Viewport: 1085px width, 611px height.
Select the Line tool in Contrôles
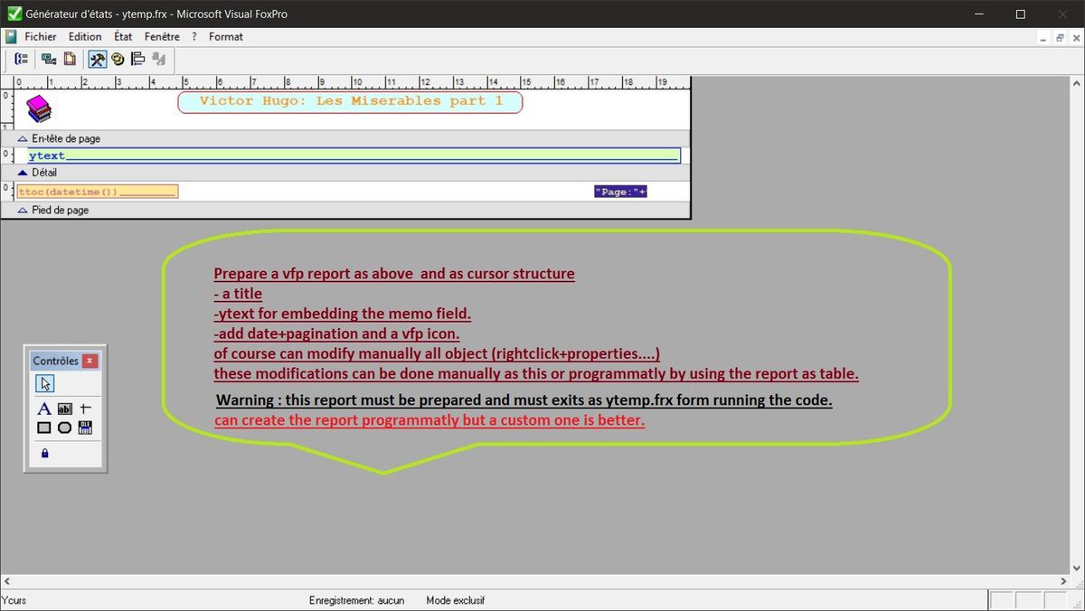[x=86, y=409]
